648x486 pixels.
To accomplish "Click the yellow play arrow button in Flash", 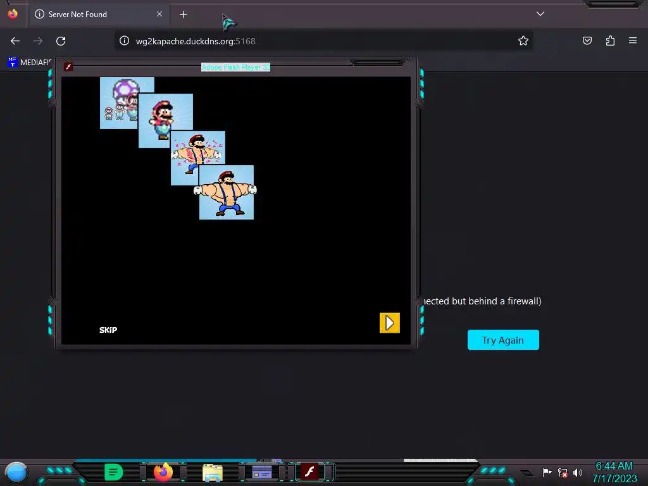I will coord(389,323).
